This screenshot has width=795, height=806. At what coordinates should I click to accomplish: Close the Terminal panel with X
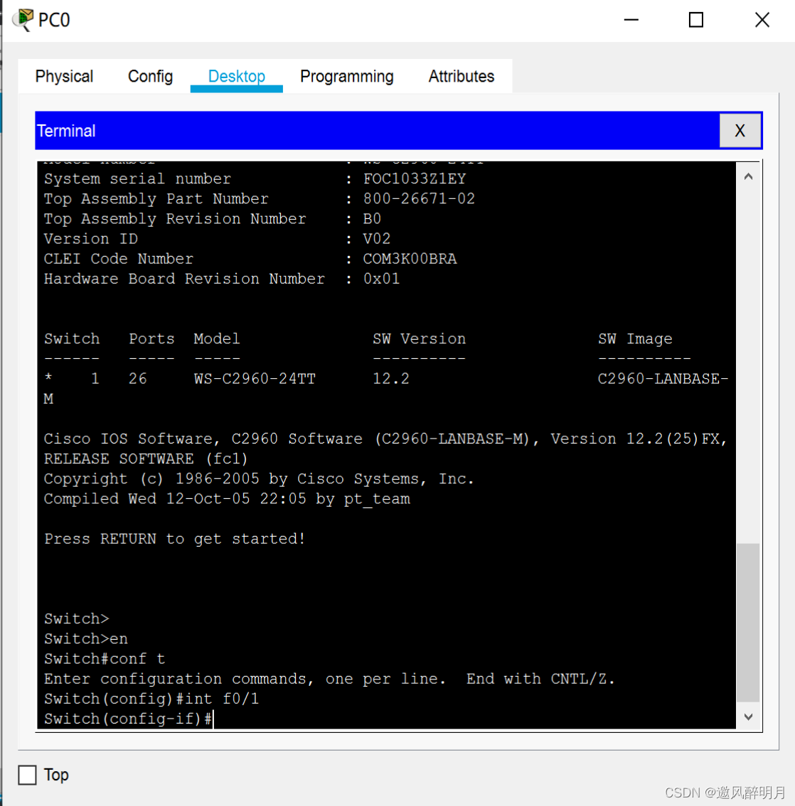click(740, 131)
